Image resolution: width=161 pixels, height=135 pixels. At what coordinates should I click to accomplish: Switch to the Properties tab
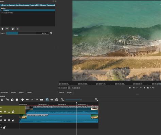click(4, 92)
